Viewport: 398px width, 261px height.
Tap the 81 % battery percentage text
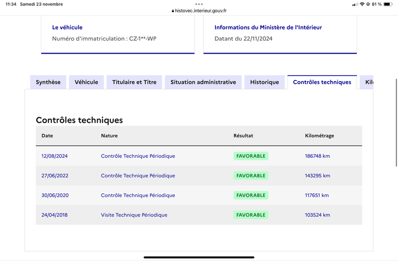(x=377, y=4)
